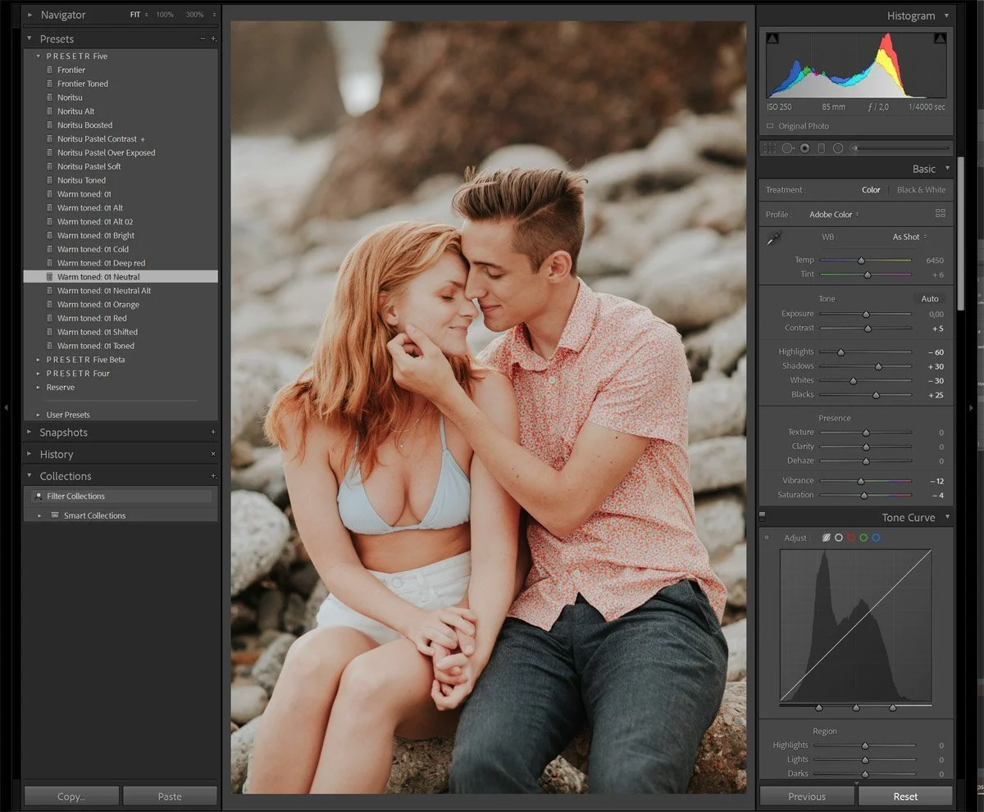Select the Crop Overlay tool
Screen dimensions: 984x812
pos(769,148)
